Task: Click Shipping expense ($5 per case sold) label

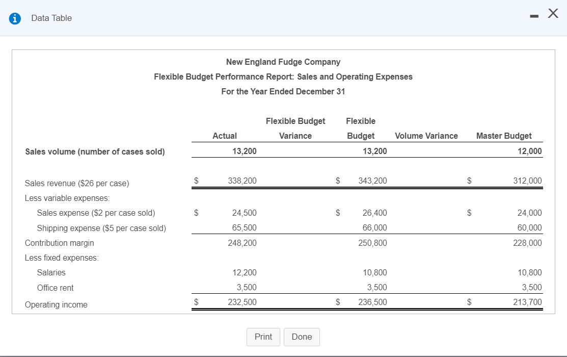Action: click(x=101, y=228)
